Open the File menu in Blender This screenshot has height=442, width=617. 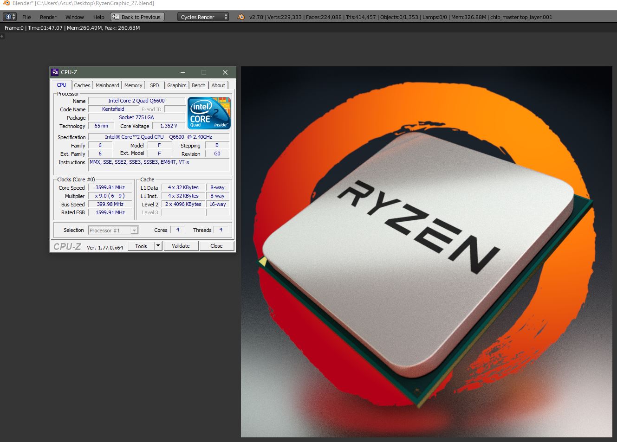tap(26, 17)
